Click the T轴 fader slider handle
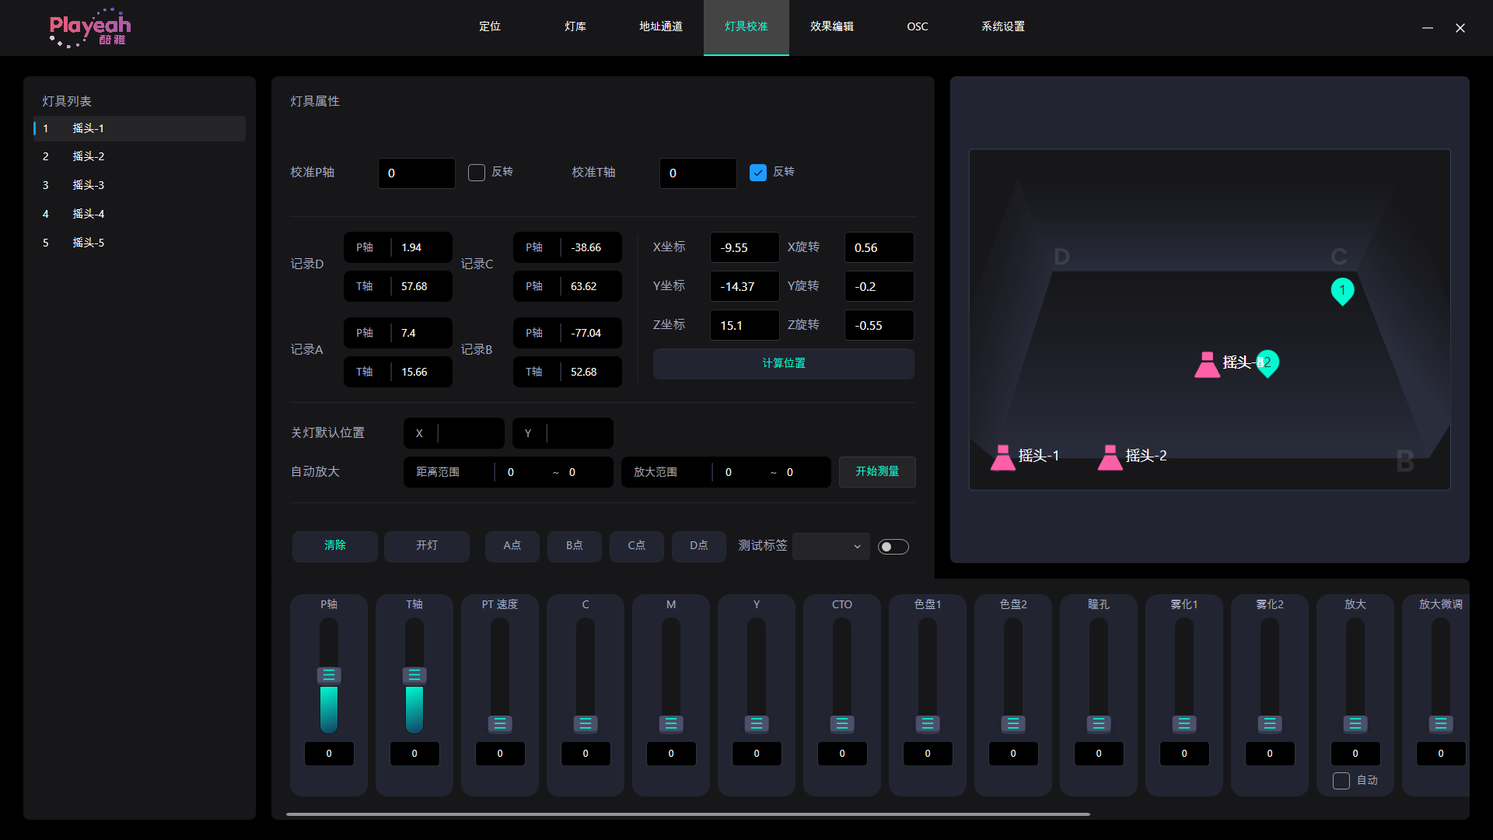This screenshot has height=840, width=1493. tap(414, 675)
